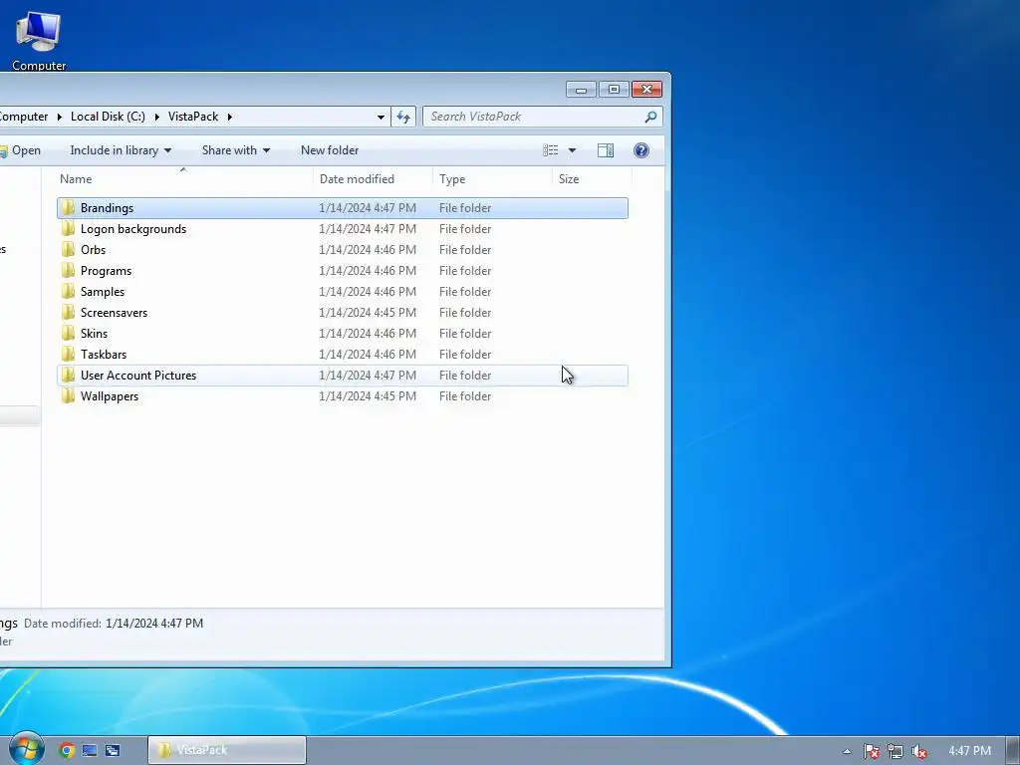Click the Programs folder icon
The width and height of the screenshot is (1020, 765).
tap(69, 271)
